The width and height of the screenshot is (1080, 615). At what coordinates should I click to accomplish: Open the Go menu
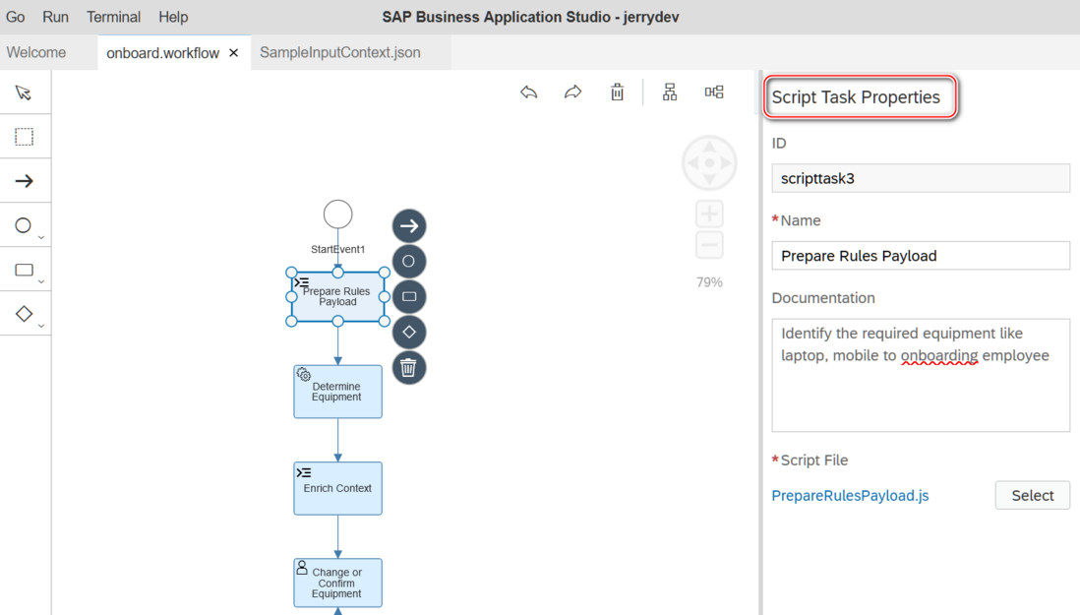(x=15, y=17)
